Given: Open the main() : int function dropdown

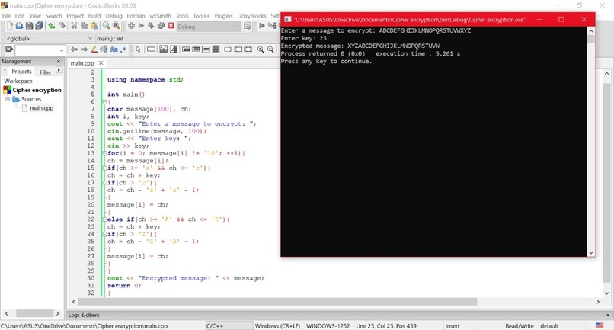Looking at the screenshot, I should click(187, 38).
